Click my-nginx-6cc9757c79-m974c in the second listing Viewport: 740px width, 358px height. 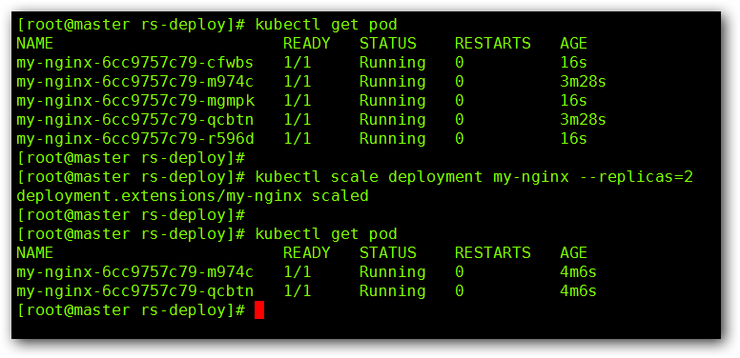(x=135, y=272)
